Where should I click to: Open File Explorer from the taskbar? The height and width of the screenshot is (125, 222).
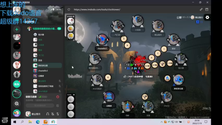coord(30,122)
